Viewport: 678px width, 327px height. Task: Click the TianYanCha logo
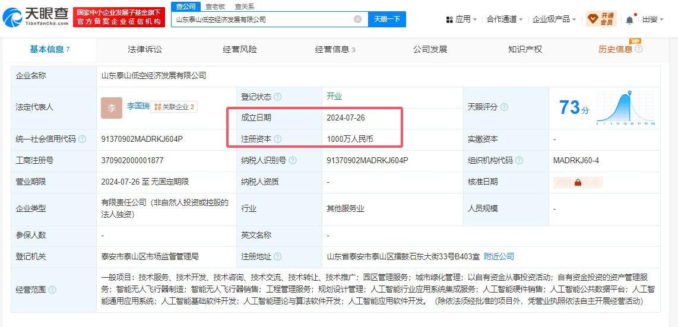pyautogui.click(x=36, y=17)
